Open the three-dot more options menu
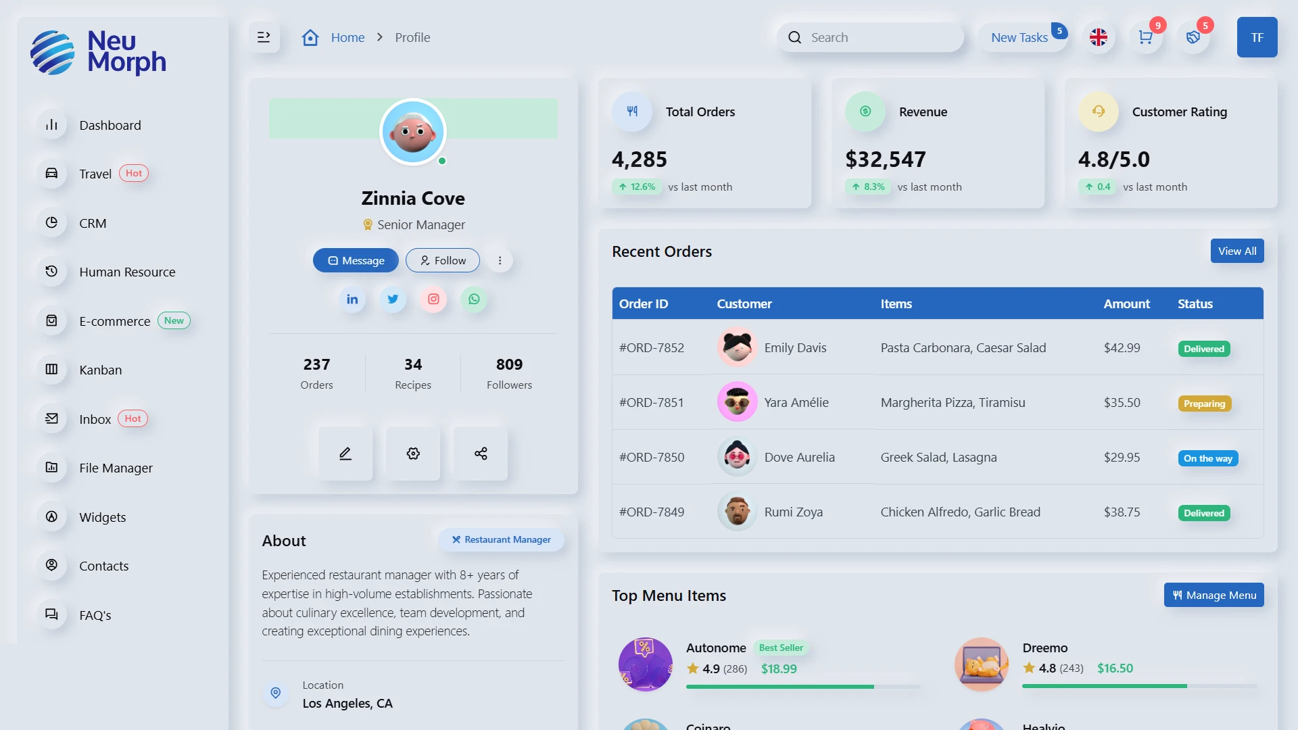The image size is (1298, 730). tap(500, 261)
